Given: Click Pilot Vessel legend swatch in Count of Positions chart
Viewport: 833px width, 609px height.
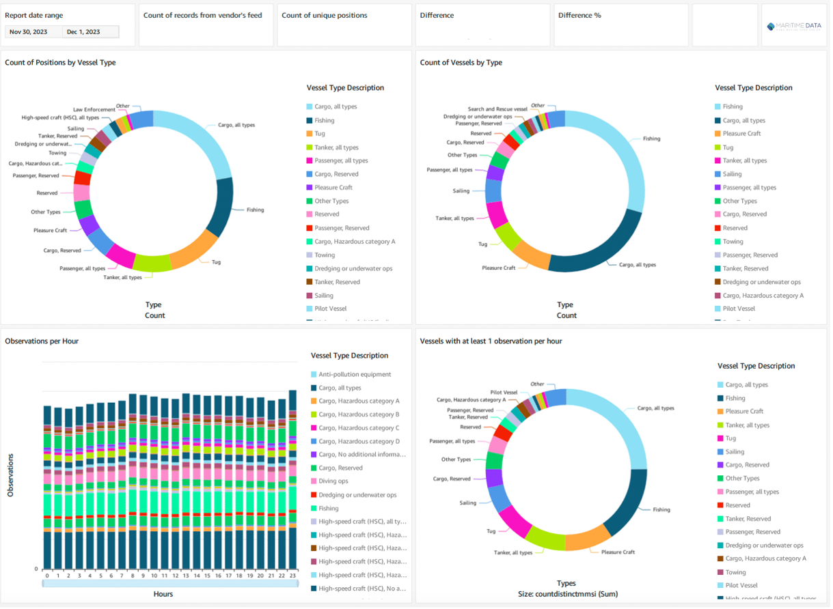Looking at the screenshot, I should (310, 309).
